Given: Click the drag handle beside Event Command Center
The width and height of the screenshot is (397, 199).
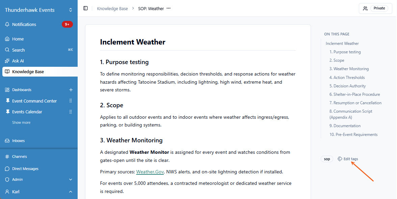Looking at the screenshot, I should pyautogui.click(x=71, y=101).
